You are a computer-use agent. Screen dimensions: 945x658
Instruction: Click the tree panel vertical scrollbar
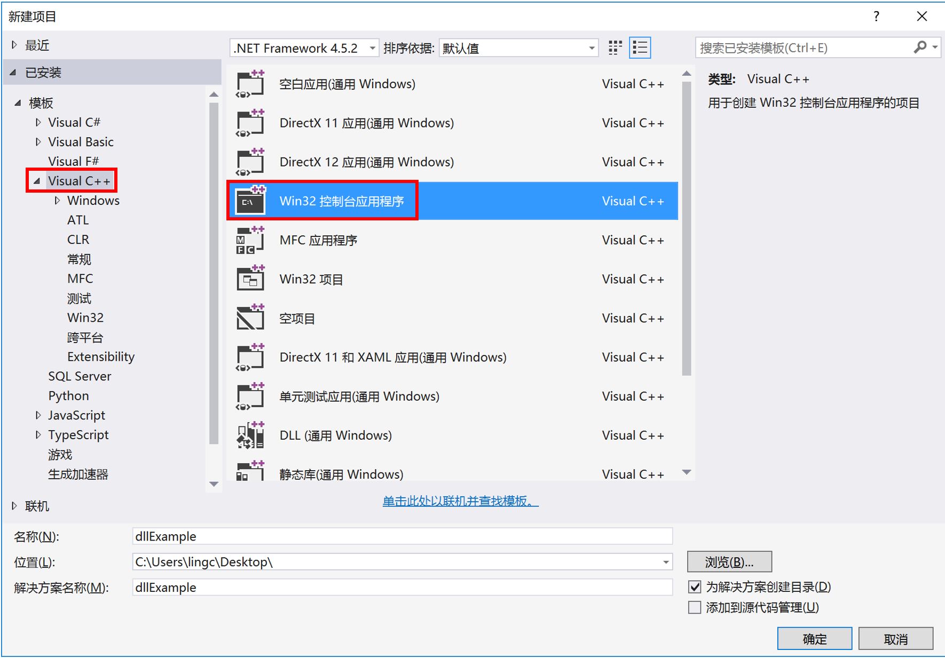tap(214, 273)
